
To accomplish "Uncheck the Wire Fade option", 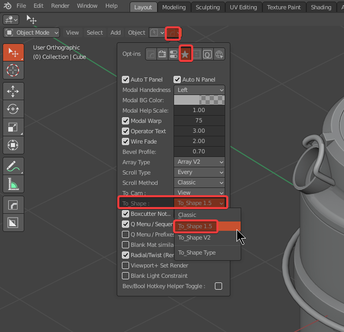I will click(x=126, y=141).
